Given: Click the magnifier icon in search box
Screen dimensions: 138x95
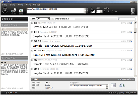Looking at the screenshot, I should click(x=119, y=19).
